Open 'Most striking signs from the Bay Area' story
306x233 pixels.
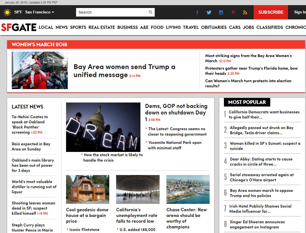point(248,58)
